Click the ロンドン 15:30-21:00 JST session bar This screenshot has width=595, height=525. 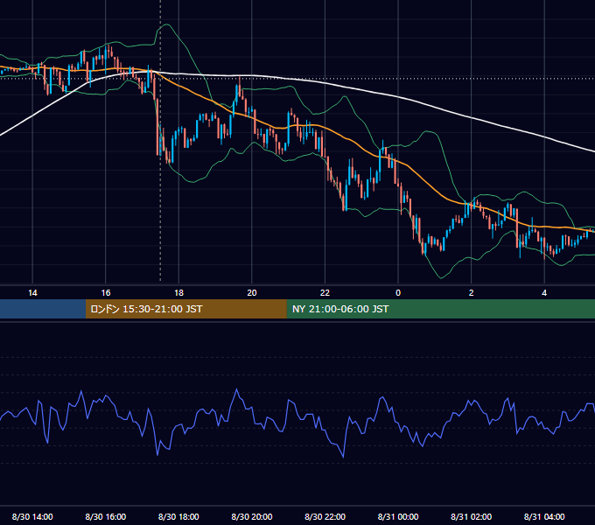pos(185,309)
